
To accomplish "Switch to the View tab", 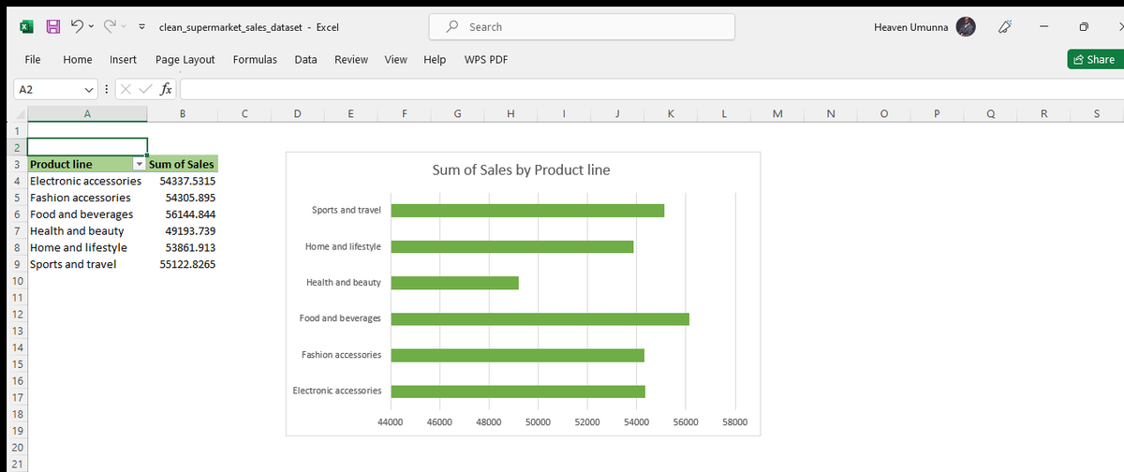I will 396,59.
